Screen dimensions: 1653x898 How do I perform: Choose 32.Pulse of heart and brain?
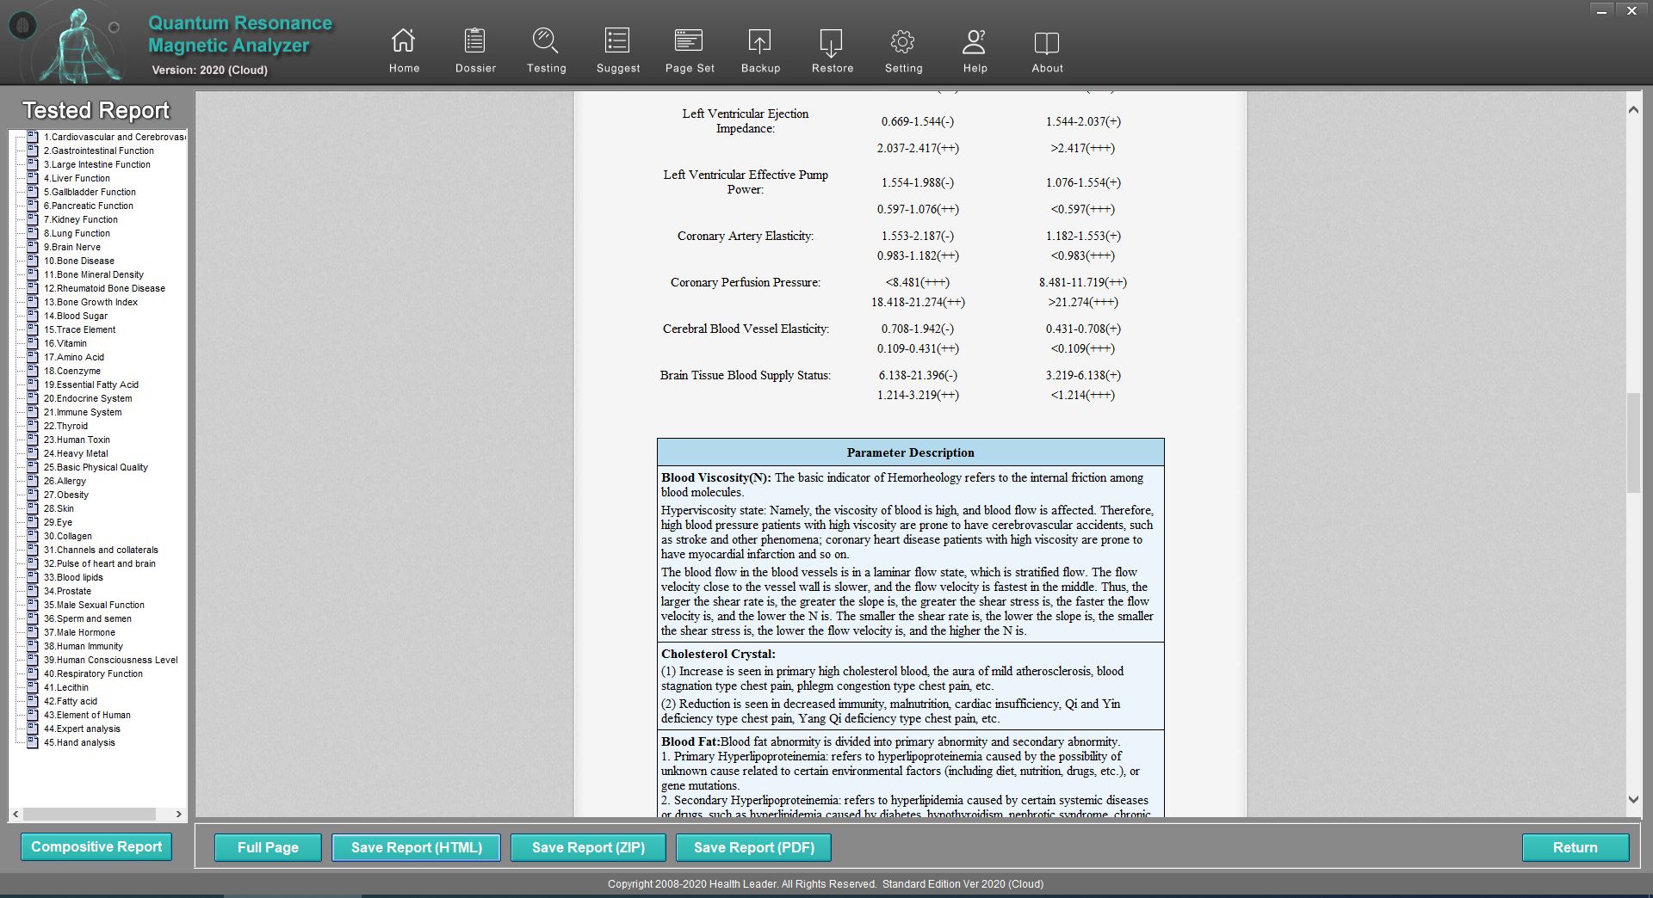[99, 563]
